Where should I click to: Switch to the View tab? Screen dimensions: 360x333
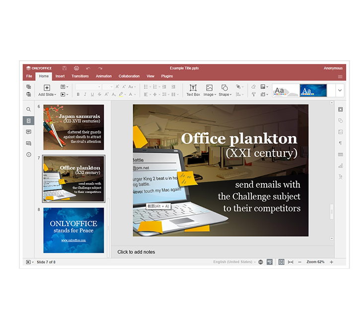point(150,76)
